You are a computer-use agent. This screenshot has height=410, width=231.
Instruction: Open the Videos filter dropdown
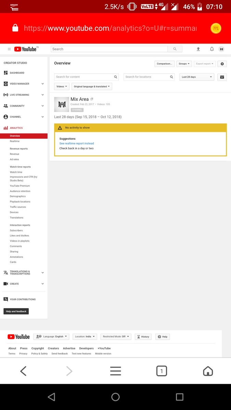(x=62, y=86)
